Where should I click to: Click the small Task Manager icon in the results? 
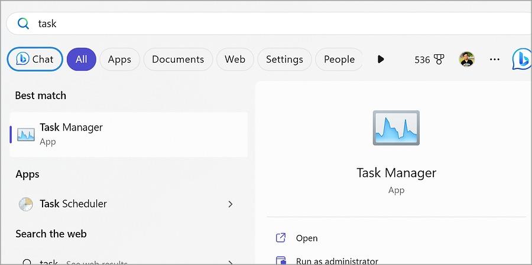(x=26, y=135)
